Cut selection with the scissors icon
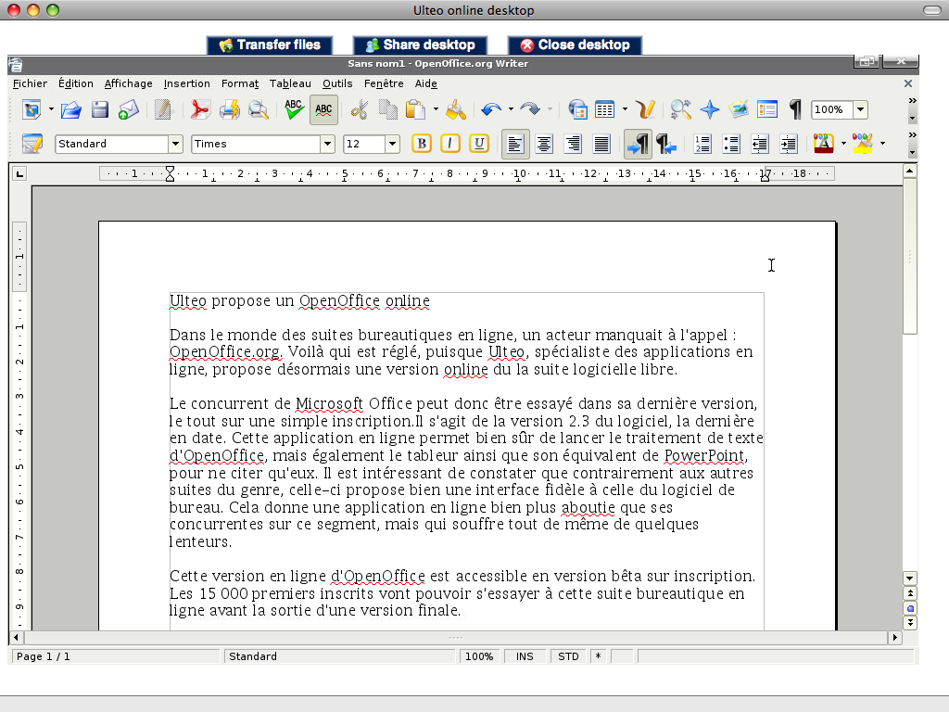Viewport: 949px width, 712px height. click(360, 109)
